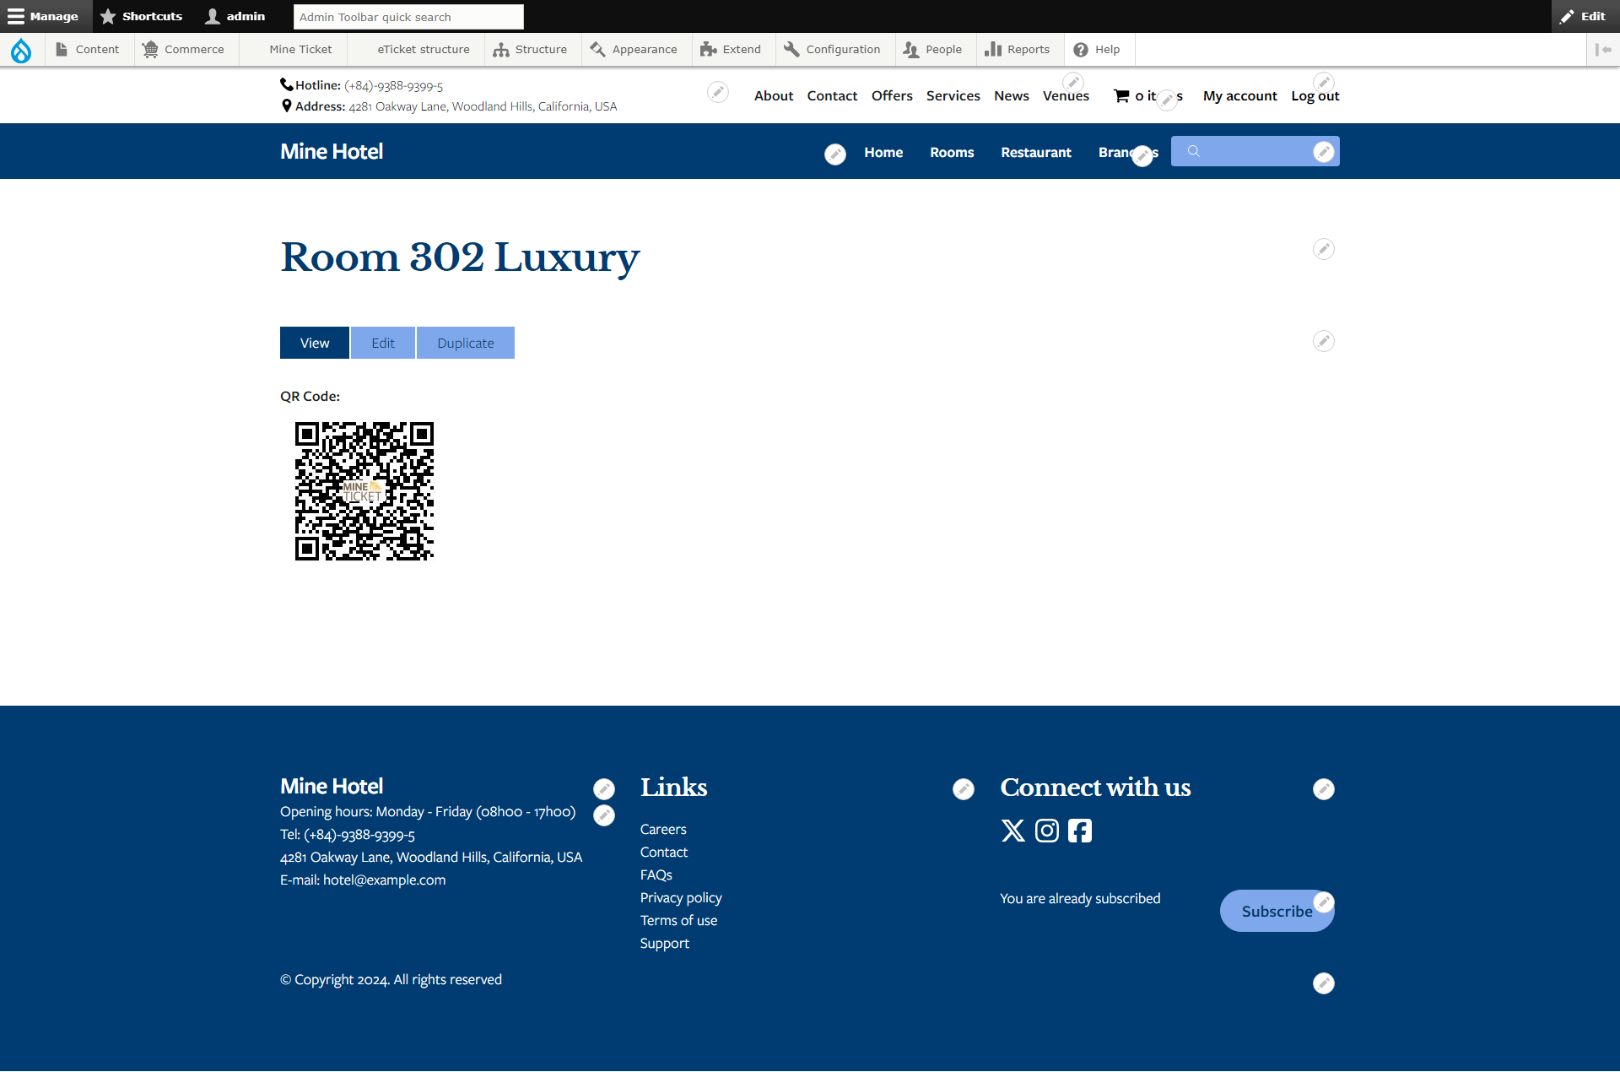This screenshot has height=1072, width=1620.
Task: Toggle toolbar orientation icon at far right
Action: 1603,50
